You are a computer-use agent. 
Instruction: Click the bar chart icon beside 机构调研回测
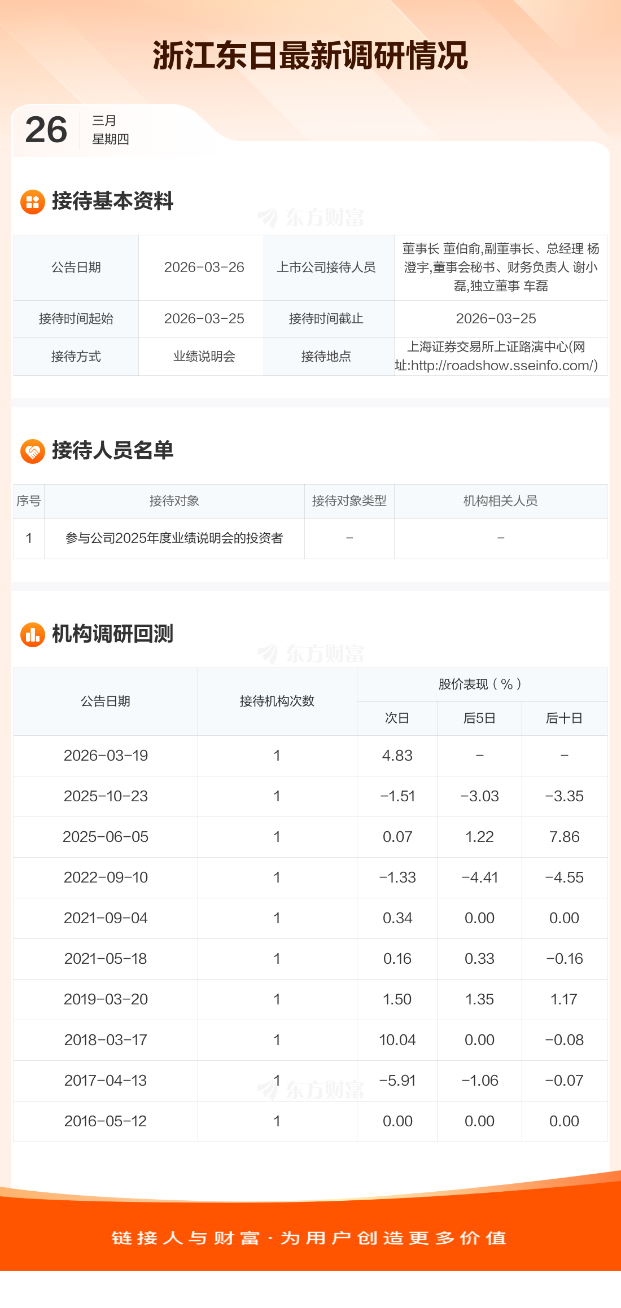tap(33, 635)
